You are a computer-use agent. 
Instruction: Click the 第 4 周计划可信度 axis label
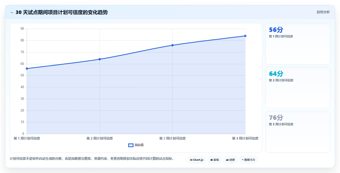pos(245,138)
